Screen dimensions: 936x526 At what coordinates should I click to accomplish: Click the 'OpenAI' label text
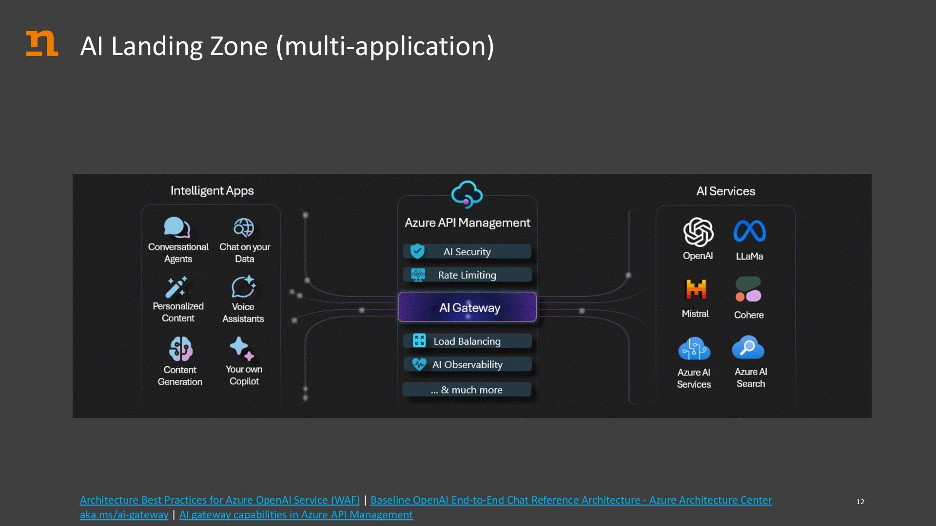(x=698, y=256)
